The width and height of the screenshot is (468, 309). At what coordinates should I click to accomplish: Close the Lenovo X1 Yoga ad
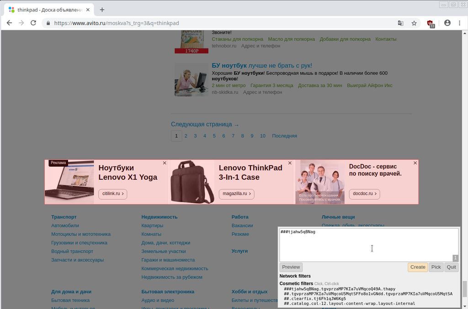pos(165,163)
